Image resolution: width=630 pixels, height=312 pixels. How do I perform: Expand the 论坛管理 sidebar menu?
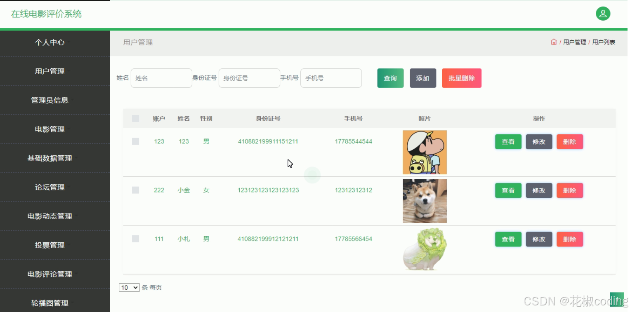(x=55, y=187)
